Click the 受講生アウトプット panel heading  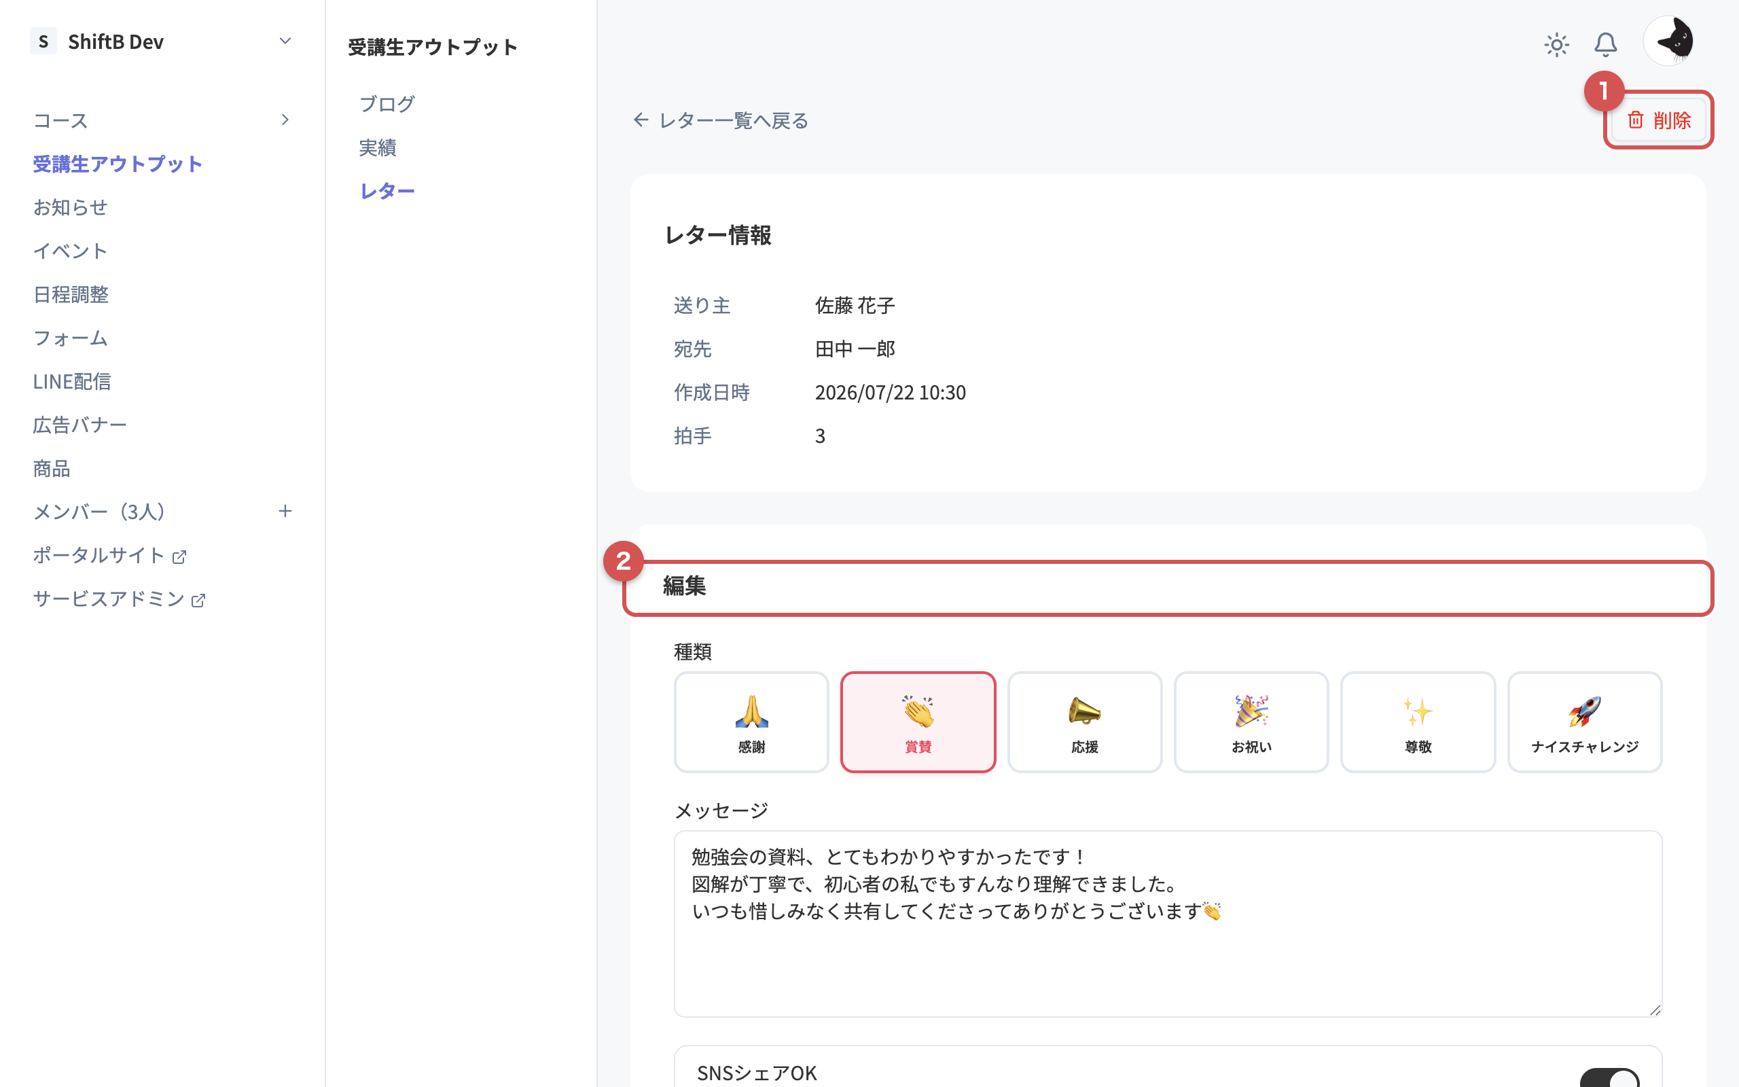(x=433, y=48)
